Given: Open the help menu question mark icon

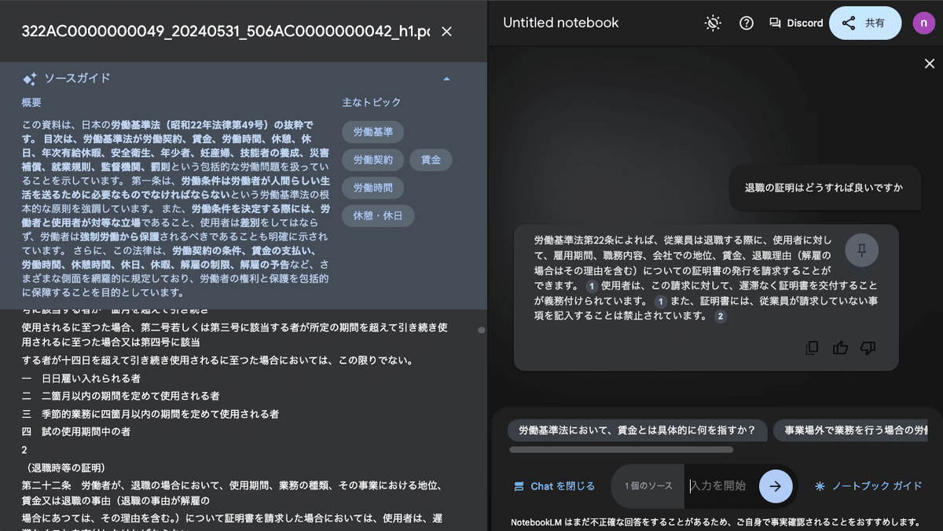Looking at the screenshot, I should pos(745,23).
